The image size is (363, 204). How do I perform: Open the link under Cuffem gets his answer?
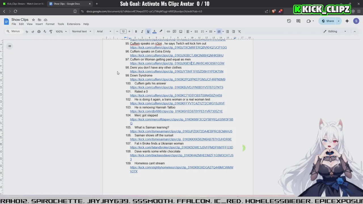point(177,88)
